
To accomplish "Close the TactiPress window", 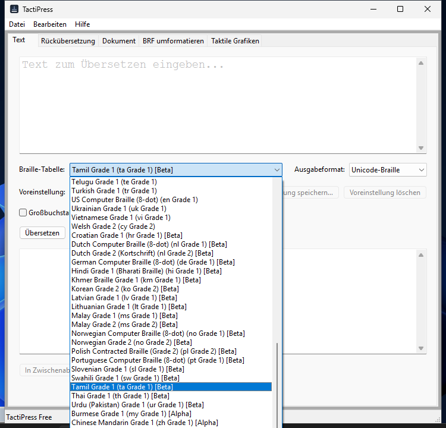I will point(427,9).
